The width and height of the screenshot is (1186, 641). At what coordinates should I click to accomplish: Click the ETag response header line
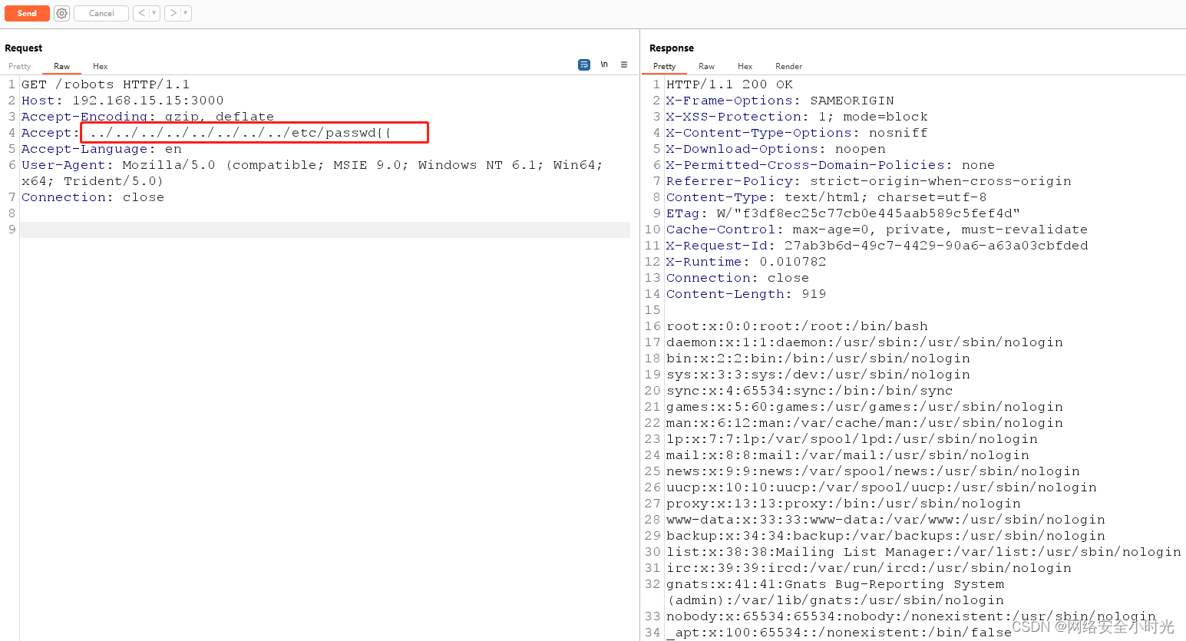[x=844, y=213]
